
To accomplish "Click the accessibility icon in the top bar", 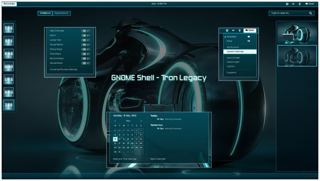I will (x=287, y=4).
